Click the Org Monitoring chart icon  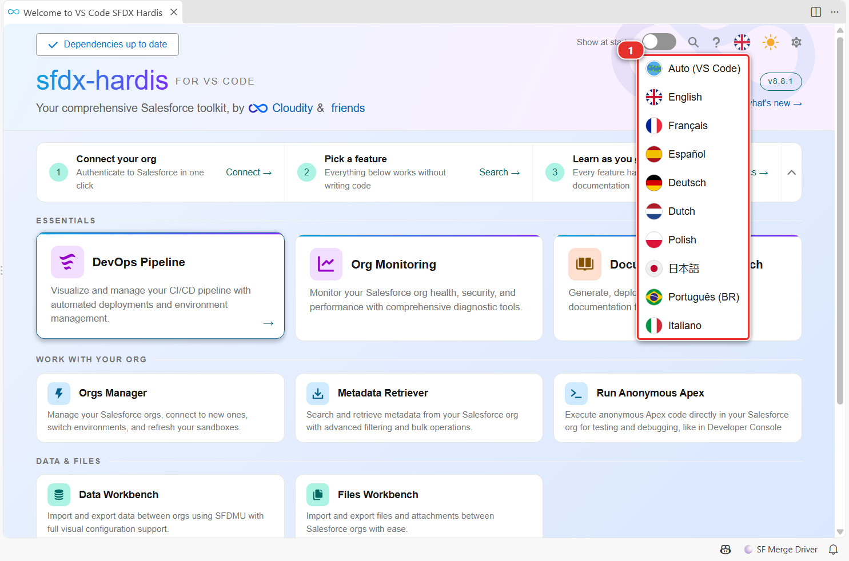coord(326,264)
